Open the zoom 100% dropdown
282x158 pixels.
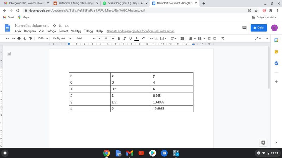point(42,38)
